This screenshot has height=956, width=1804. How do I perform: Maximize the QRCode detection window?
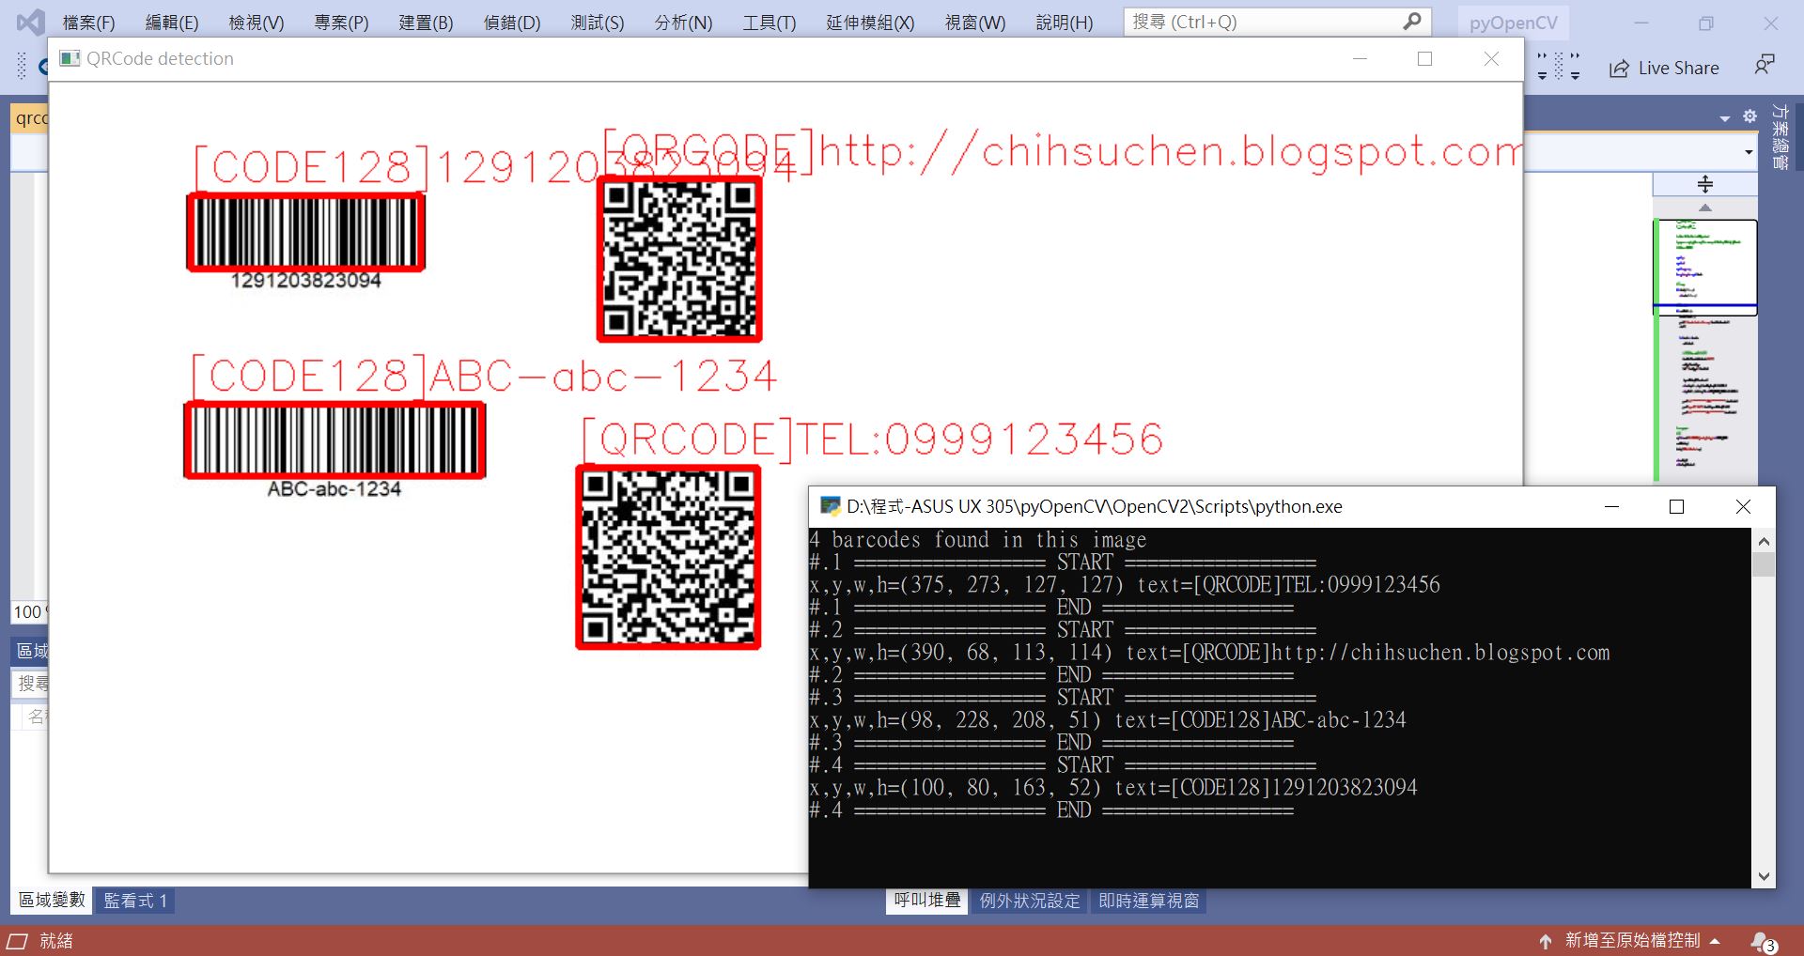(1424, 59)
